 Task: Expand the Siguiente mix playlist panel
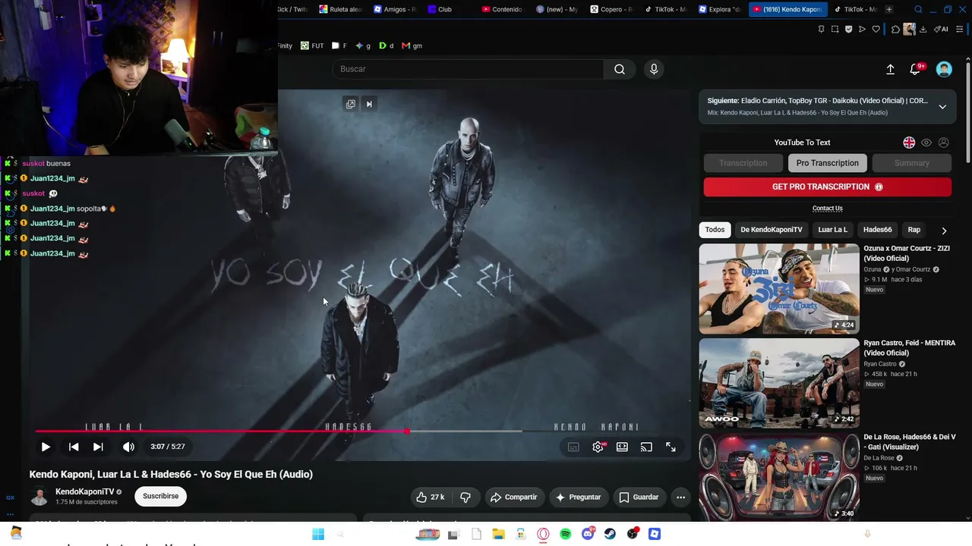pyautogui.click(x=942, y=107)
